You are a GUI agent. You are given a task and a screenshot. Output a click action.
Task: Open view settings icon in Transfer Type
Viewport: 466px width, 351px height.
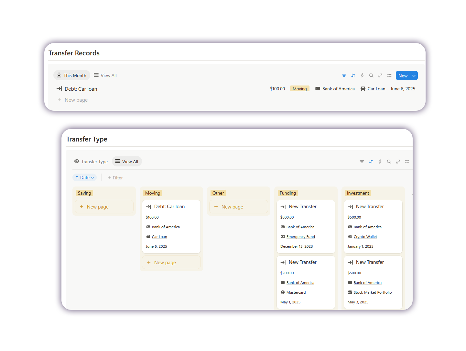click(407, 162)
